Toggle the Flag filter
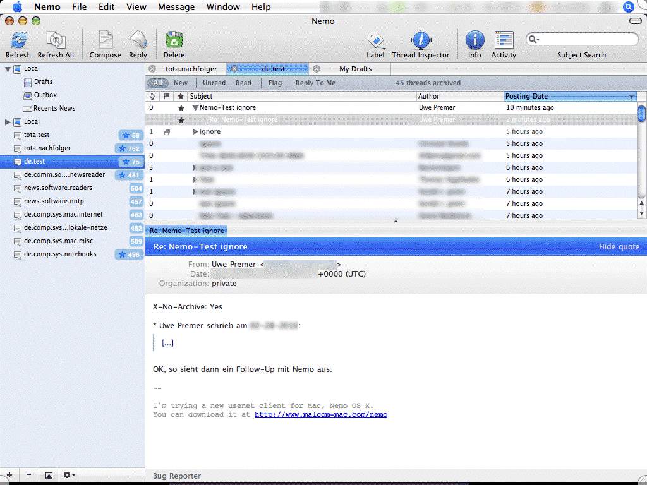The width and height of the screenshot is (647, 485). [x=275, y=83]
